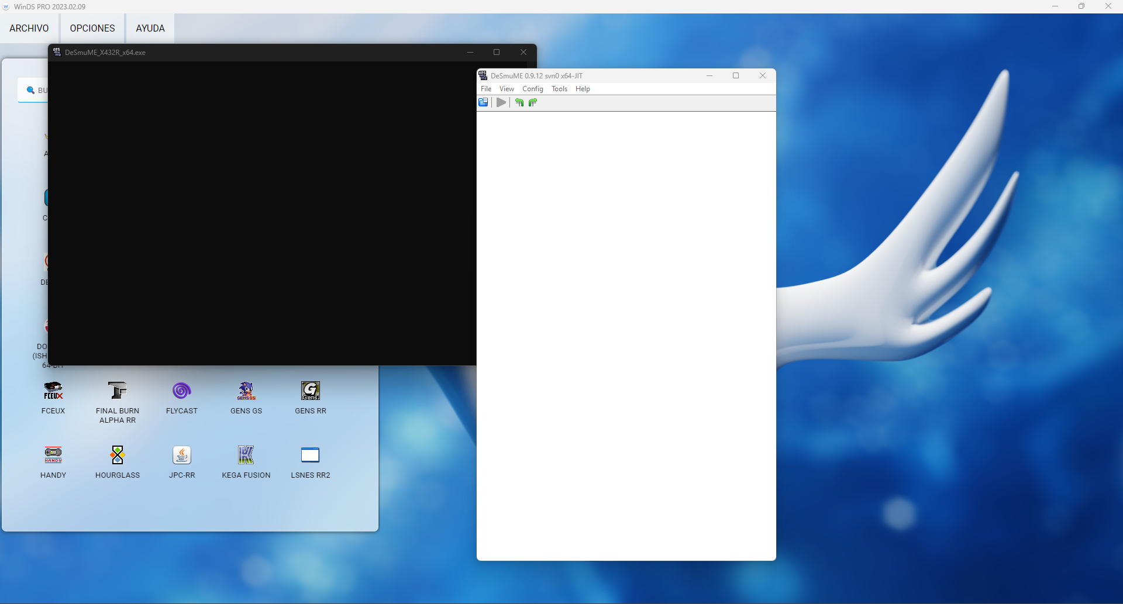Launch the Hourglass emulator icon
The height and width of the screenshot is (604, 1123).
pos(118,455)
